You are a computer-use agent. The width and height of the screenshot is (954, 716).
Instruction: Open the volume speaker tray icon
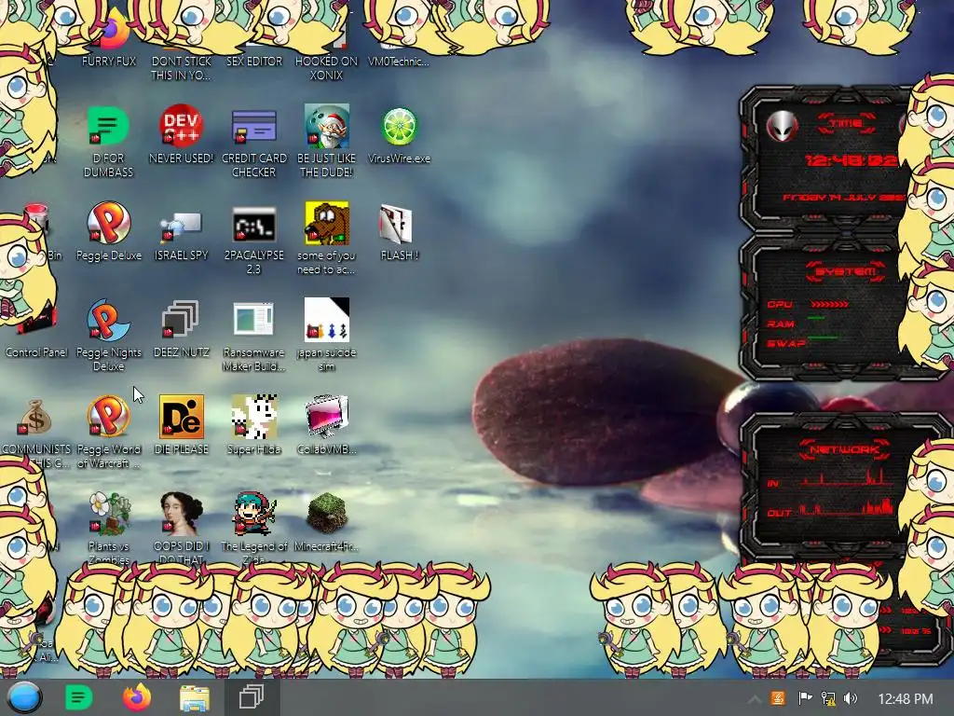tap(851, 698)
